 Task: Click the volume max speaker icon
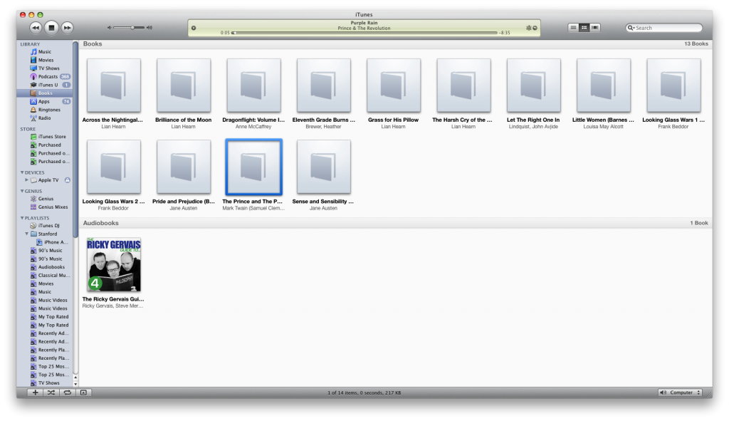(150, 28)
